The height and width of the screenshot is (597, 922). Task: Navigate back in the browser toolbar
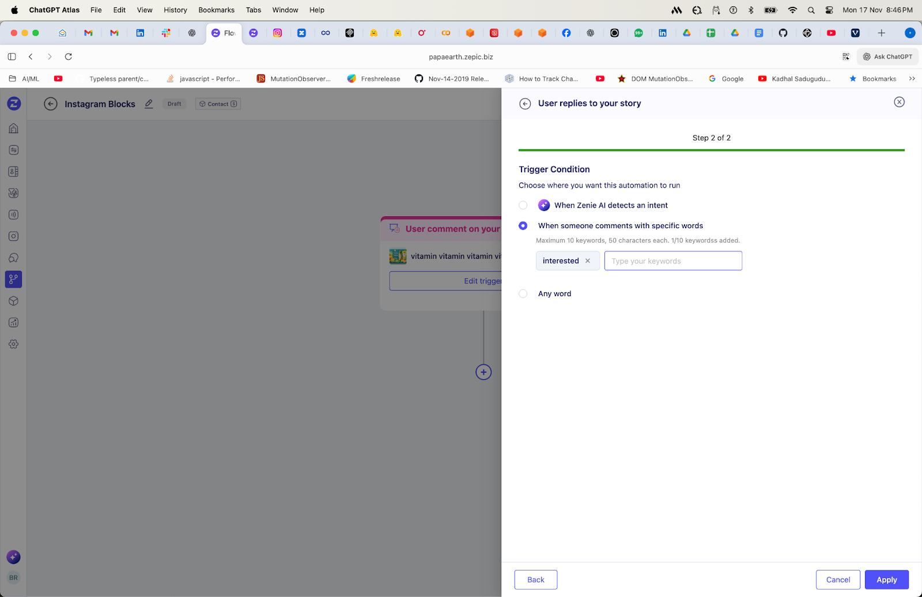(x=31, y=56)
